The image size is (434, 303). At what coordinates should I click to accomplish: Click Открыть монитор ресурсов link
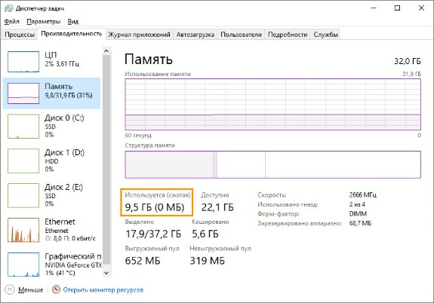(x=103, y=289)
